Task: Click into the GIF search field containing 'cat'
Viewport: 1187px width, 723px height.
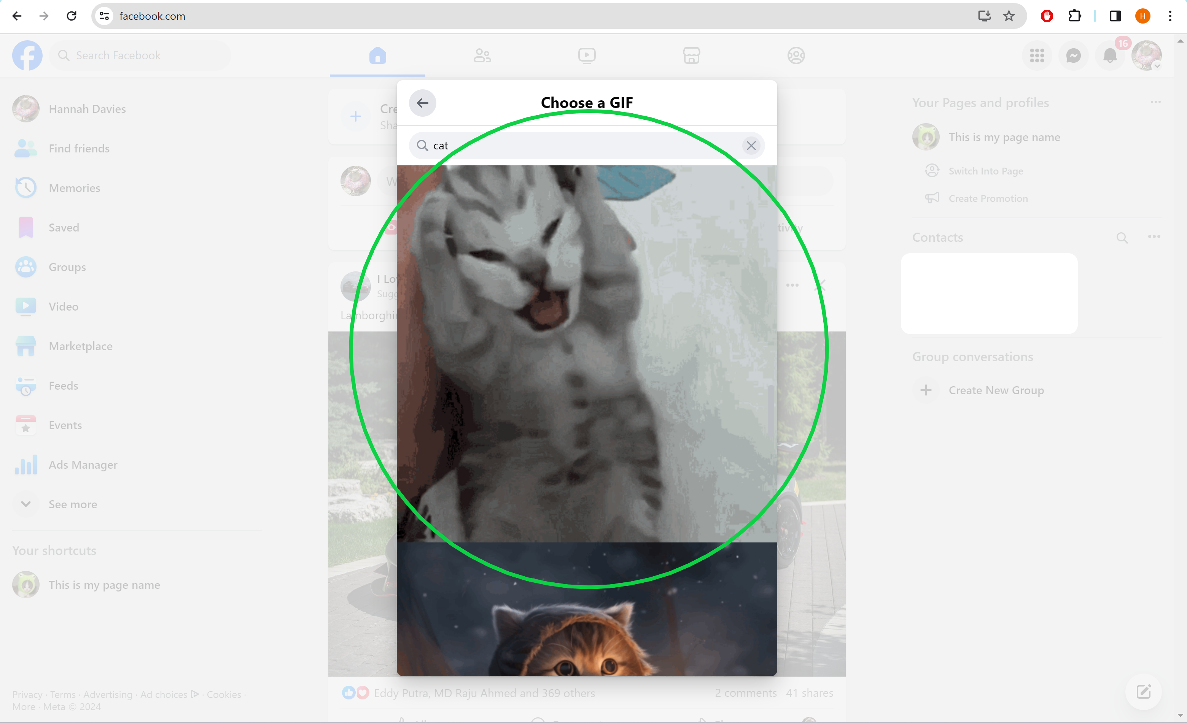Action: pos(587,145)
